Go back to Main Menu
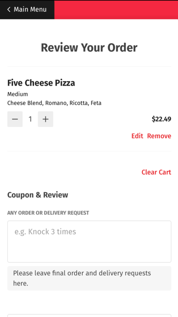 [x=27, y=10]
